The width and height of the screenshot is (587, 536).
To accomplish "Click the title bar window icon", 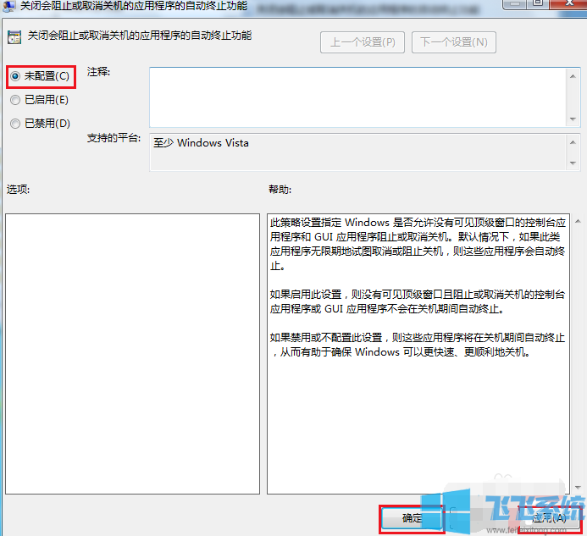I will 9,6.
